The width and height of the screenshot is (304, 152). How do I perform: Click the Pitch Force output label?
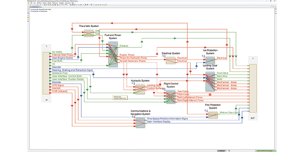183,94
